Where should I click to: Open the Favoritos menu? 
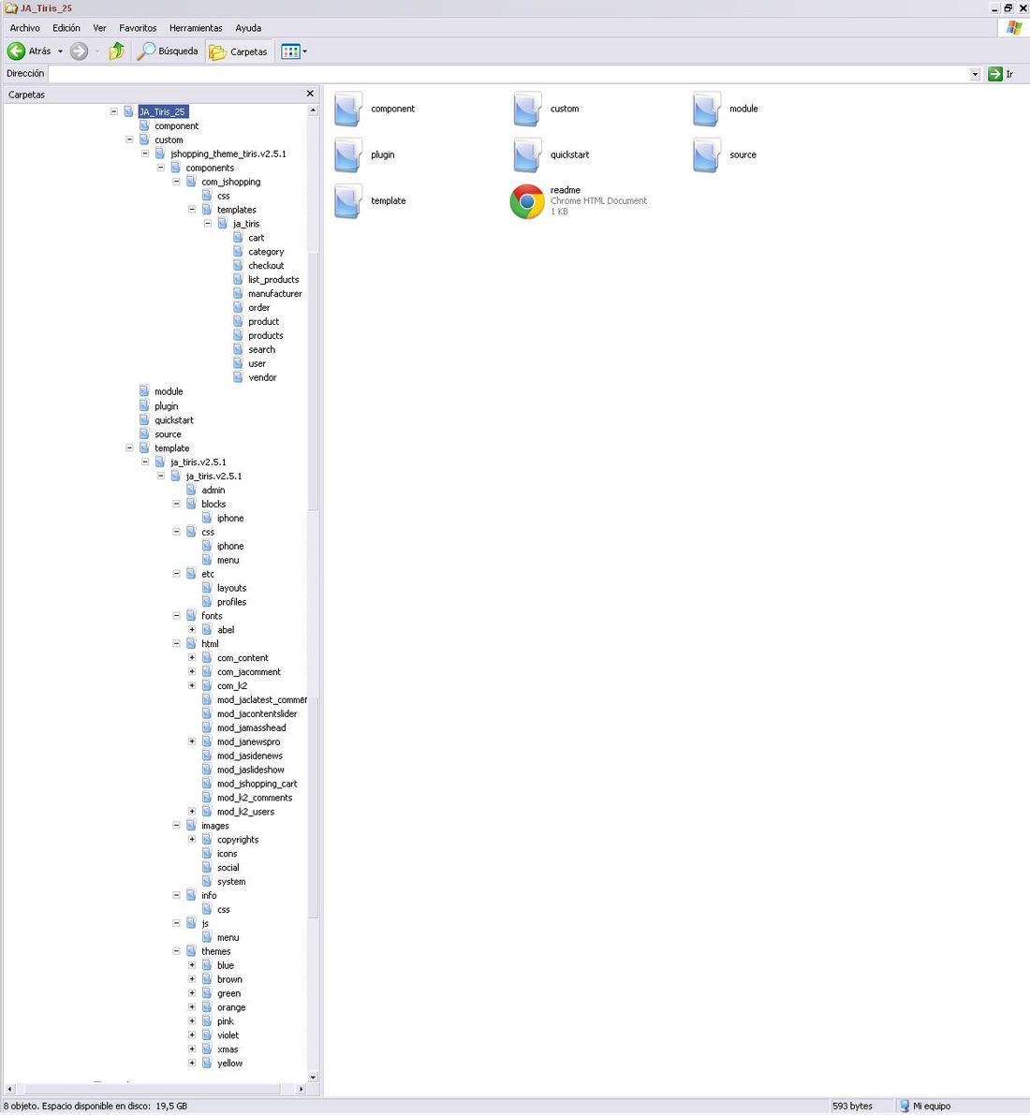click(x=138, y=28)
